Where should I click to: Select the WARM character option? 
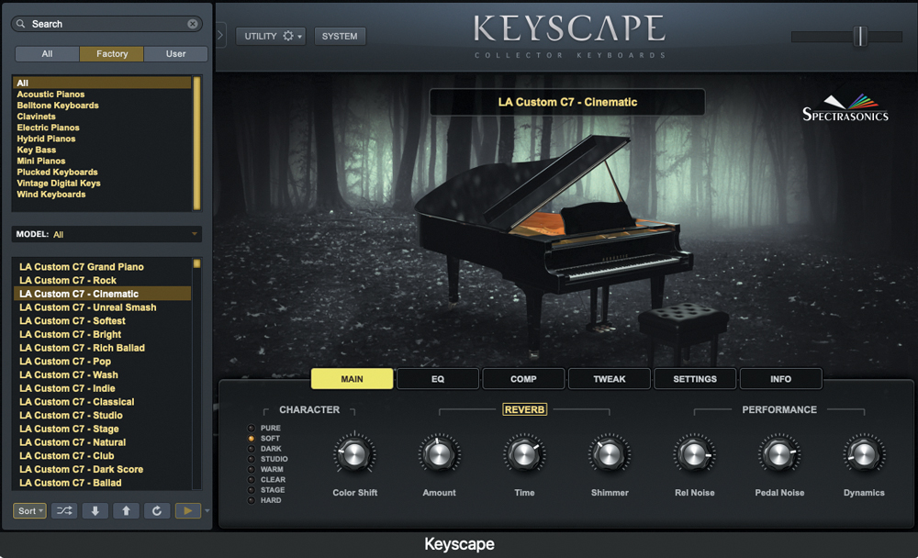(x=265, y=469)
